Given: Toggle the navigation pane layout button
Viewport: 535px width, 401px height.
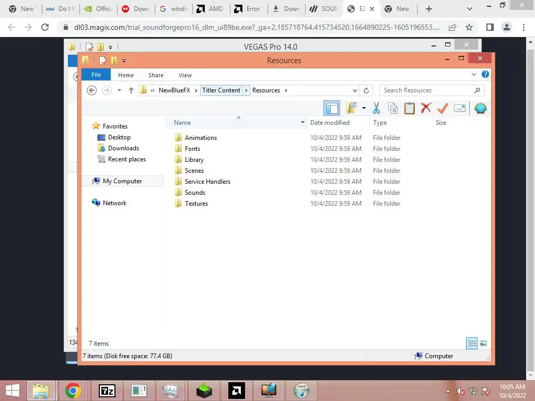Looking at the screenshot, I should pos(331,109).
